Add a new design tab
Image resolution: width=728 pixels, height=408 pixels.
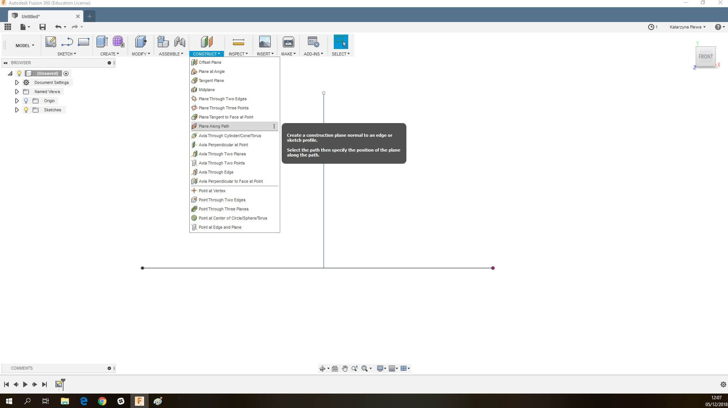(90, 16)
